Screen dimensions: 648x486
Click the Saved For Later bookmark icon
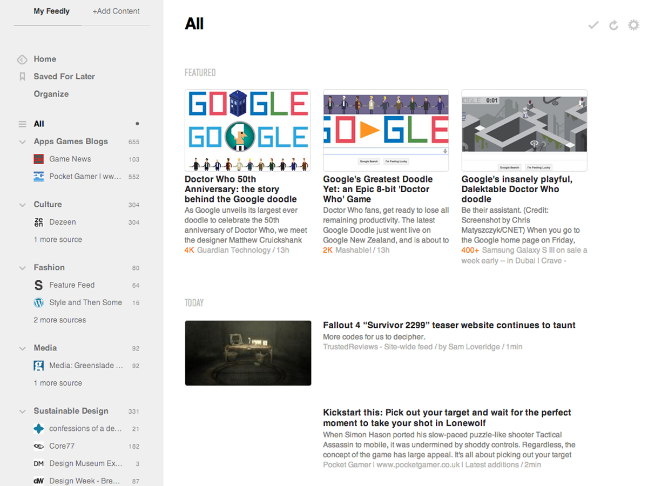point(22,77)
